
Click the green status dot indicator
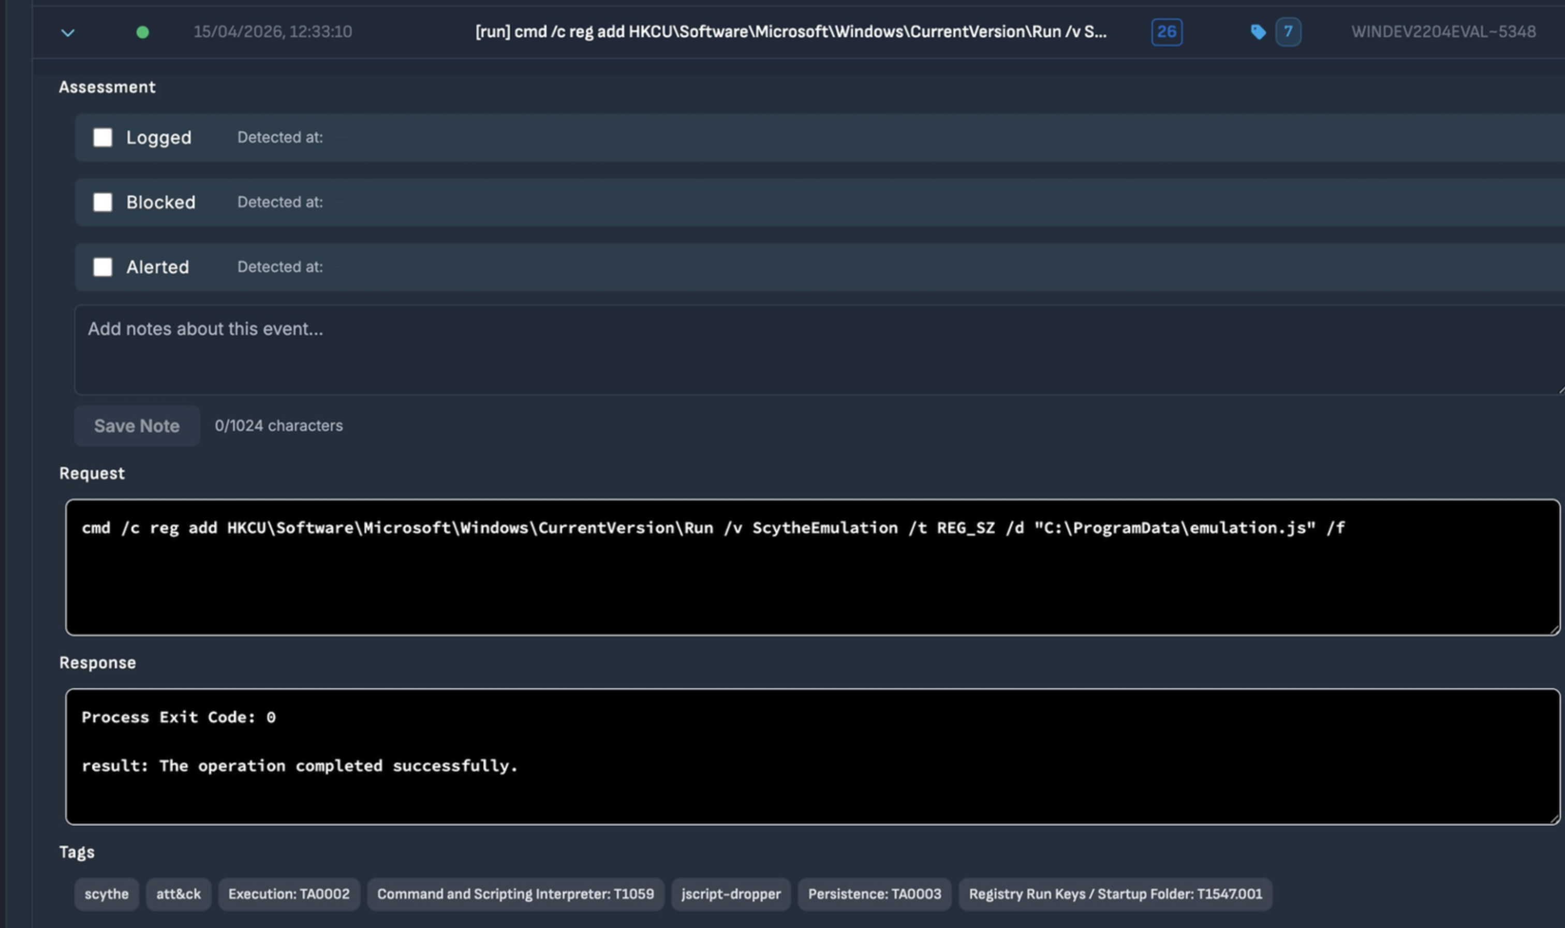tap(143, 32)
